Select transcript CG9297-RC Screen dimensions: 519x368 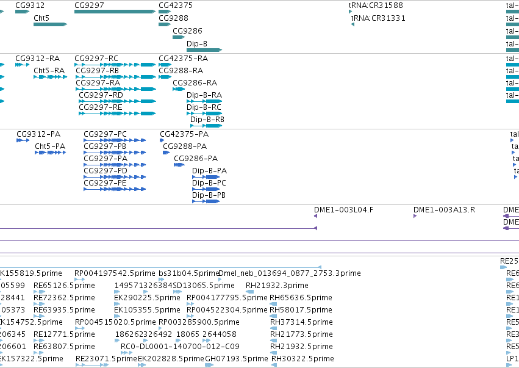pyautogui.click(x=115, y=65)
